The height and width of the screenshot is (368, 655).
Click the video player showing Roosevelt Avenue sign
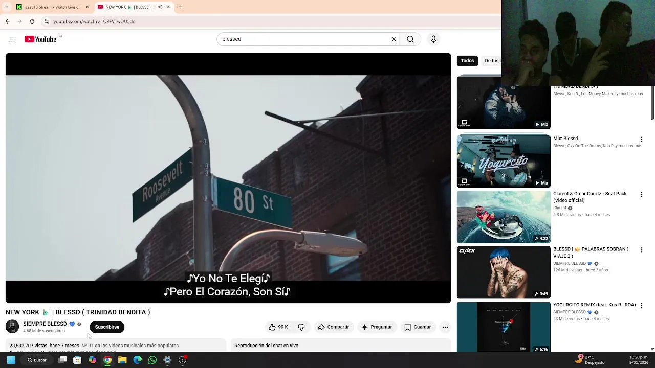(x=228, y=178)
